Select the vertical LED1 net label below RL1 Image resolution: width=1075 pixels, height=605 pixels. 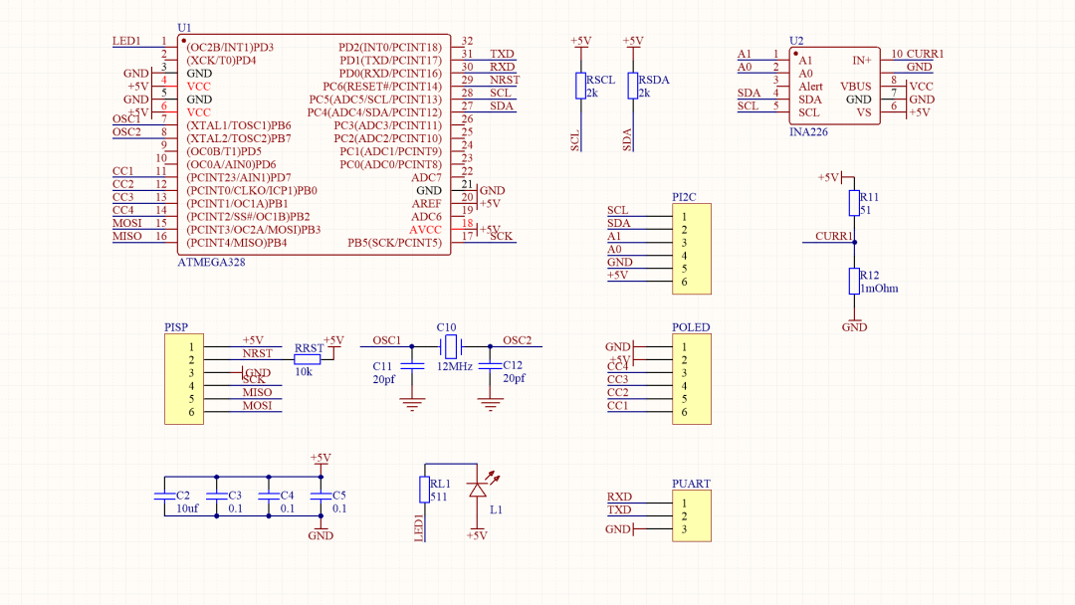(419, 527)
